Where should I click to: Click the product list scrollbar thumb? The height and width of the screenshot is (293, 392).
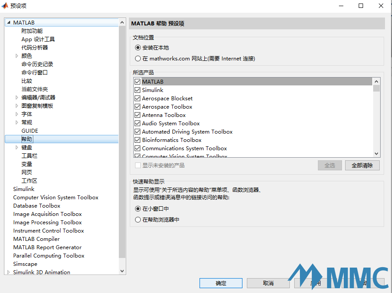376,88
